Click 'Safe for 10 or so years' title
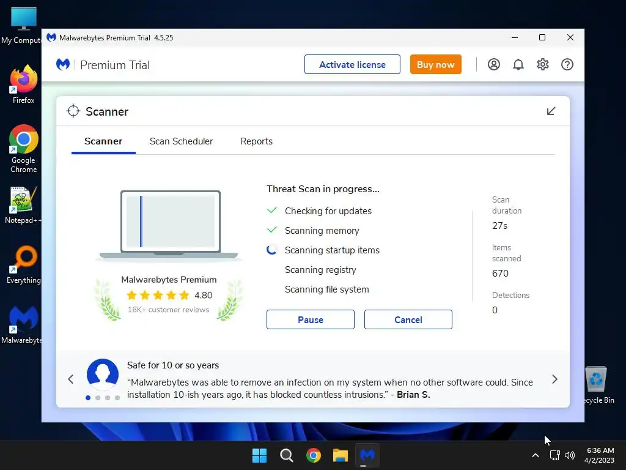Image resolution: width=626 pixels, height=470 pixels. click(x=173, y=365)
